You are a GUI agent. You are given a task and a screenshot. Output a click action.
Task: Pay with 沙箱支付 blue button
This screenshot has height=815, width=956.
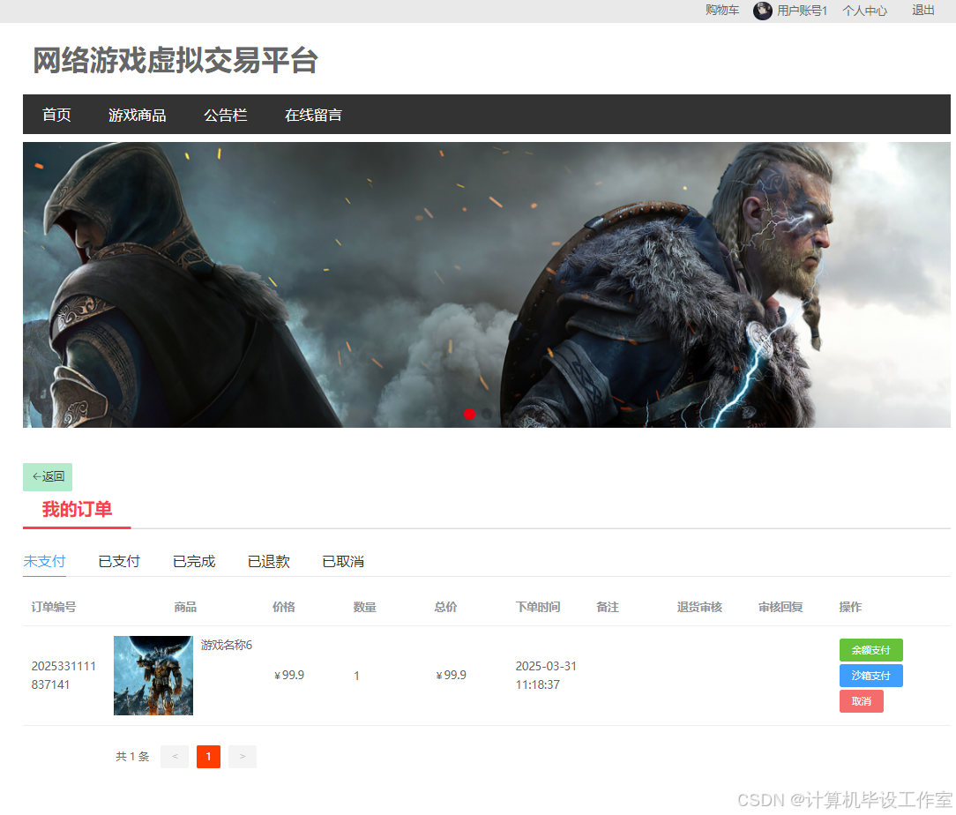pyautogui.click(x=870, y=676)
